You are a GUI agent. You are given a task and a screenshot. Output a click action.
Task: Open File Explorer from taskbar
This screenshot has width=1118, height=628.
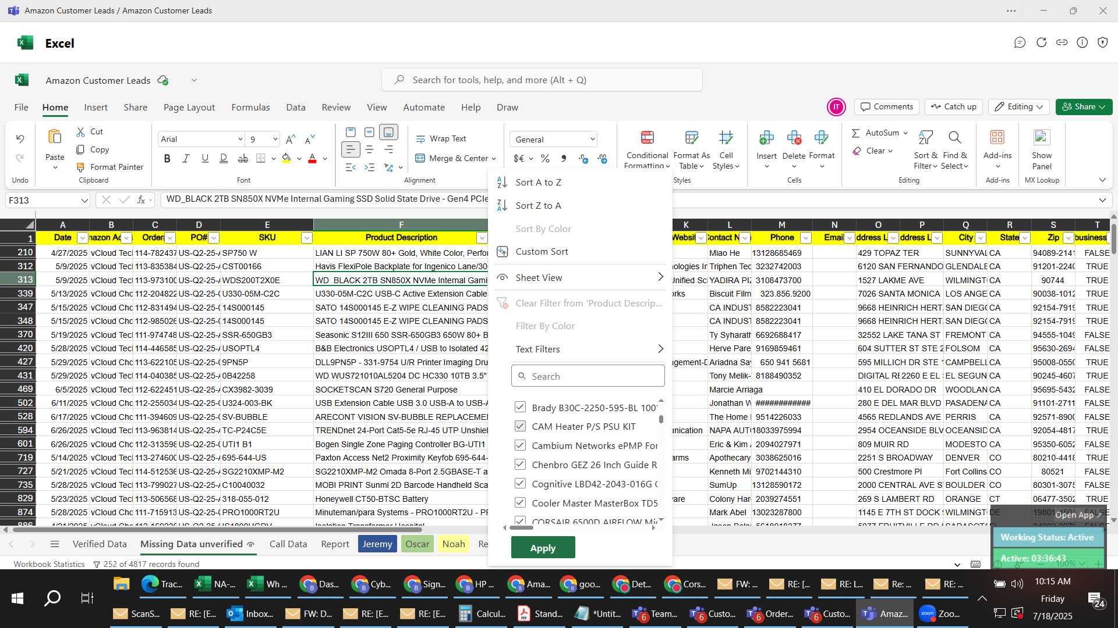(121, 584)
